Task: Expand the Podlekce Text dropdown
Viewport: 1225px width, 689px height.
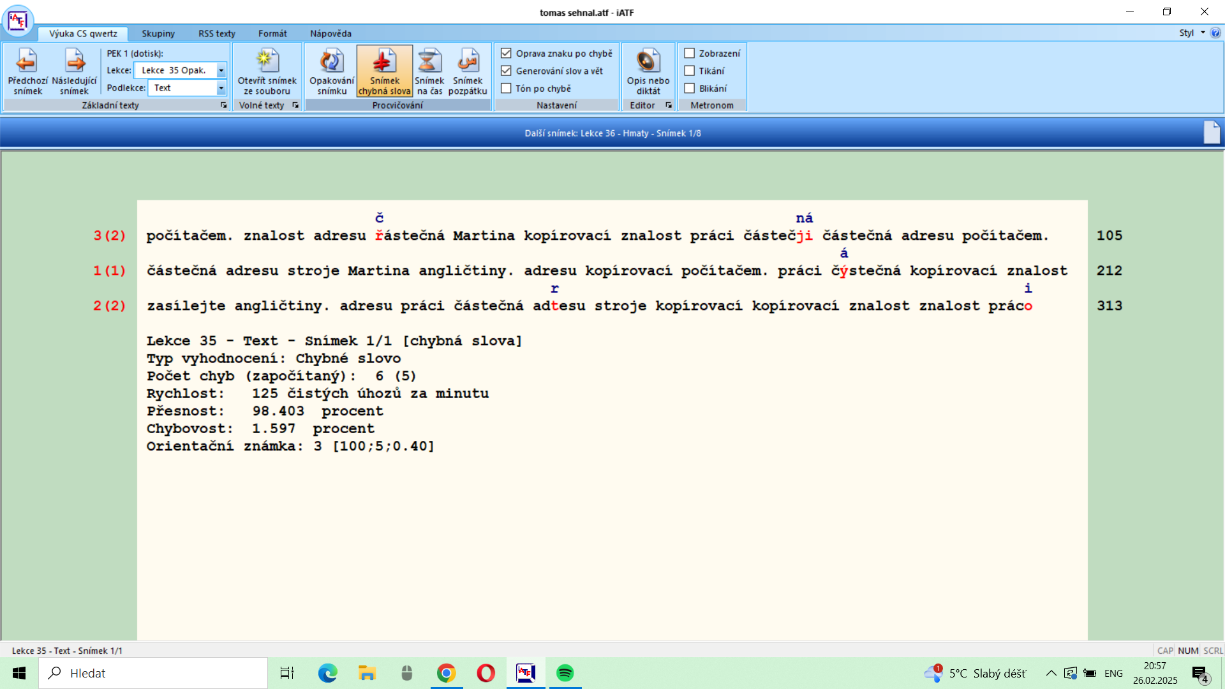Action: click(221, 88)
